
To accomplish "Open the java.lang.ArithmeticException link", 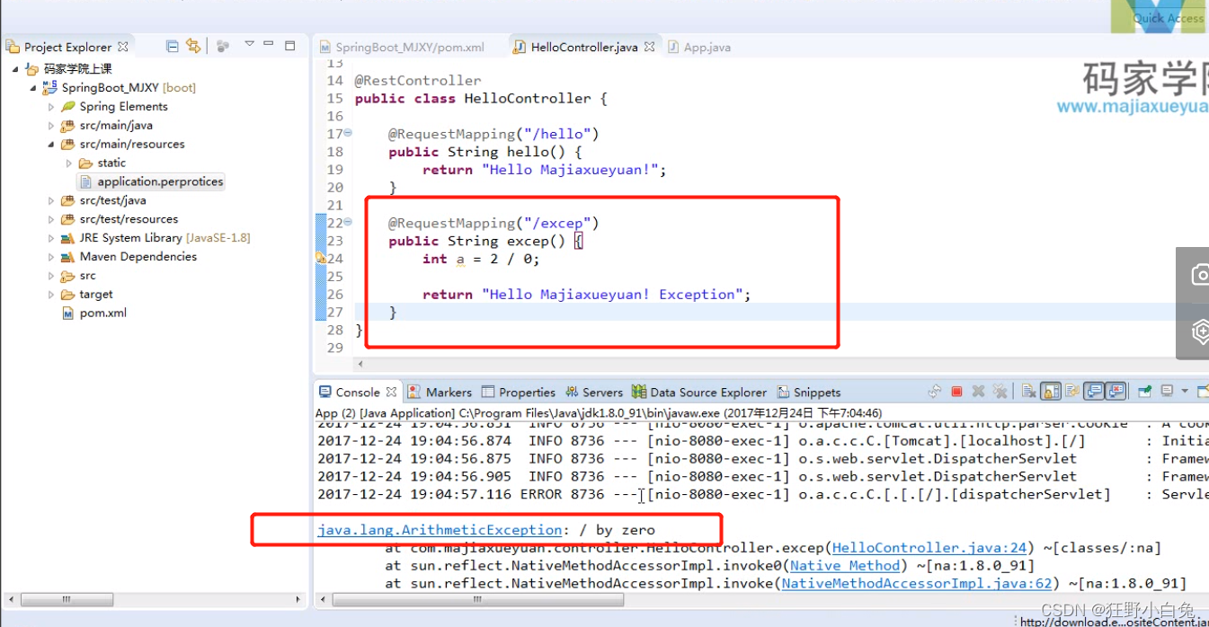I will (x=440, y=530).
